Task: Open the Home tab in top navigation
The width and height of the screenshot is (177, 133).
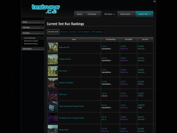Action: (79, 14)
